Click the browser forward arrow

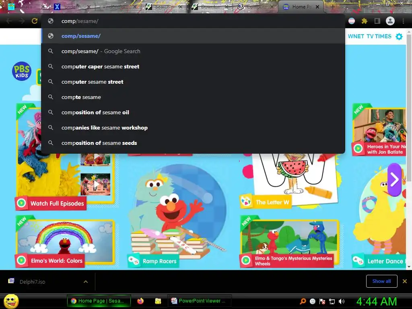click(x=22, y=21)
